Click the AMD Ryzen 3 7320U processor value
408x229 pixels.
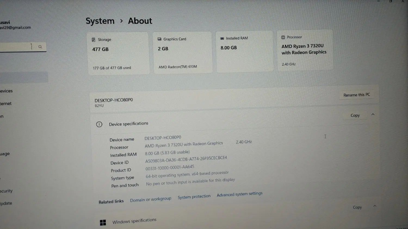coord(184,144)
